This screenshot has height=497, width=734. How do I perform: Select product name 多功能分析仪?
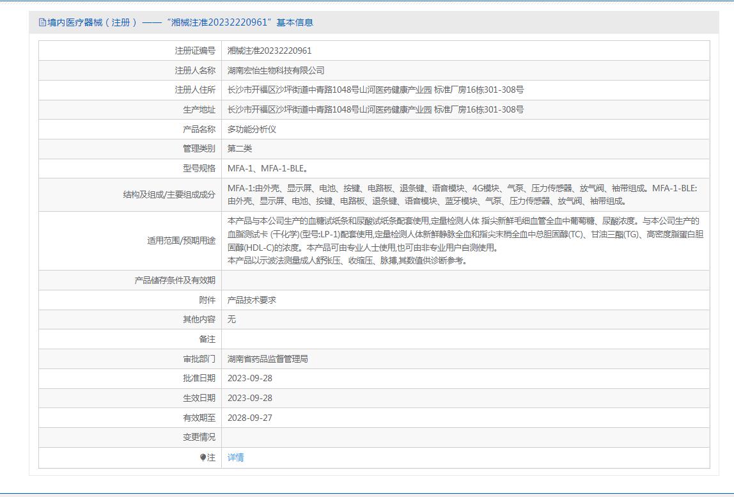[251, 129]
